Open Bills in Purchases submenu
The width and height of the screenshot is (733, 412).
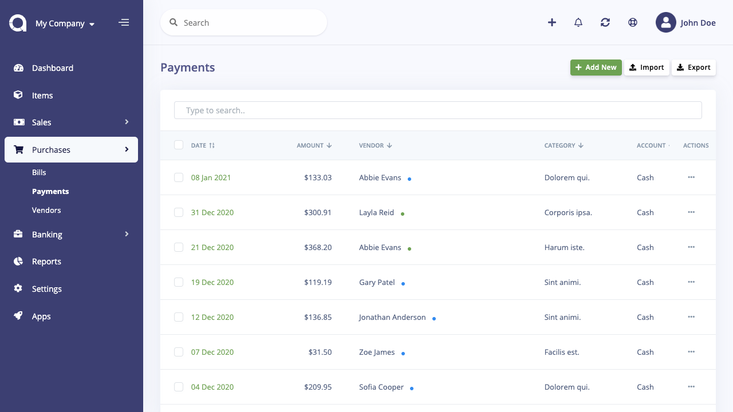point(39,172)
